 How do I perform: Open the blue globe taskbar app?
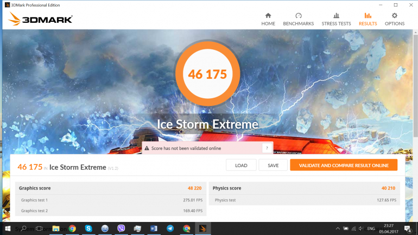pos(105,228)
